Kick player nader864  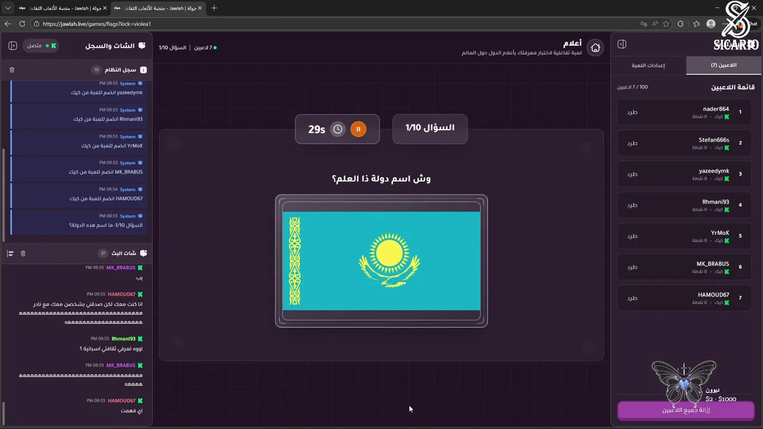[x=632, y=112]
